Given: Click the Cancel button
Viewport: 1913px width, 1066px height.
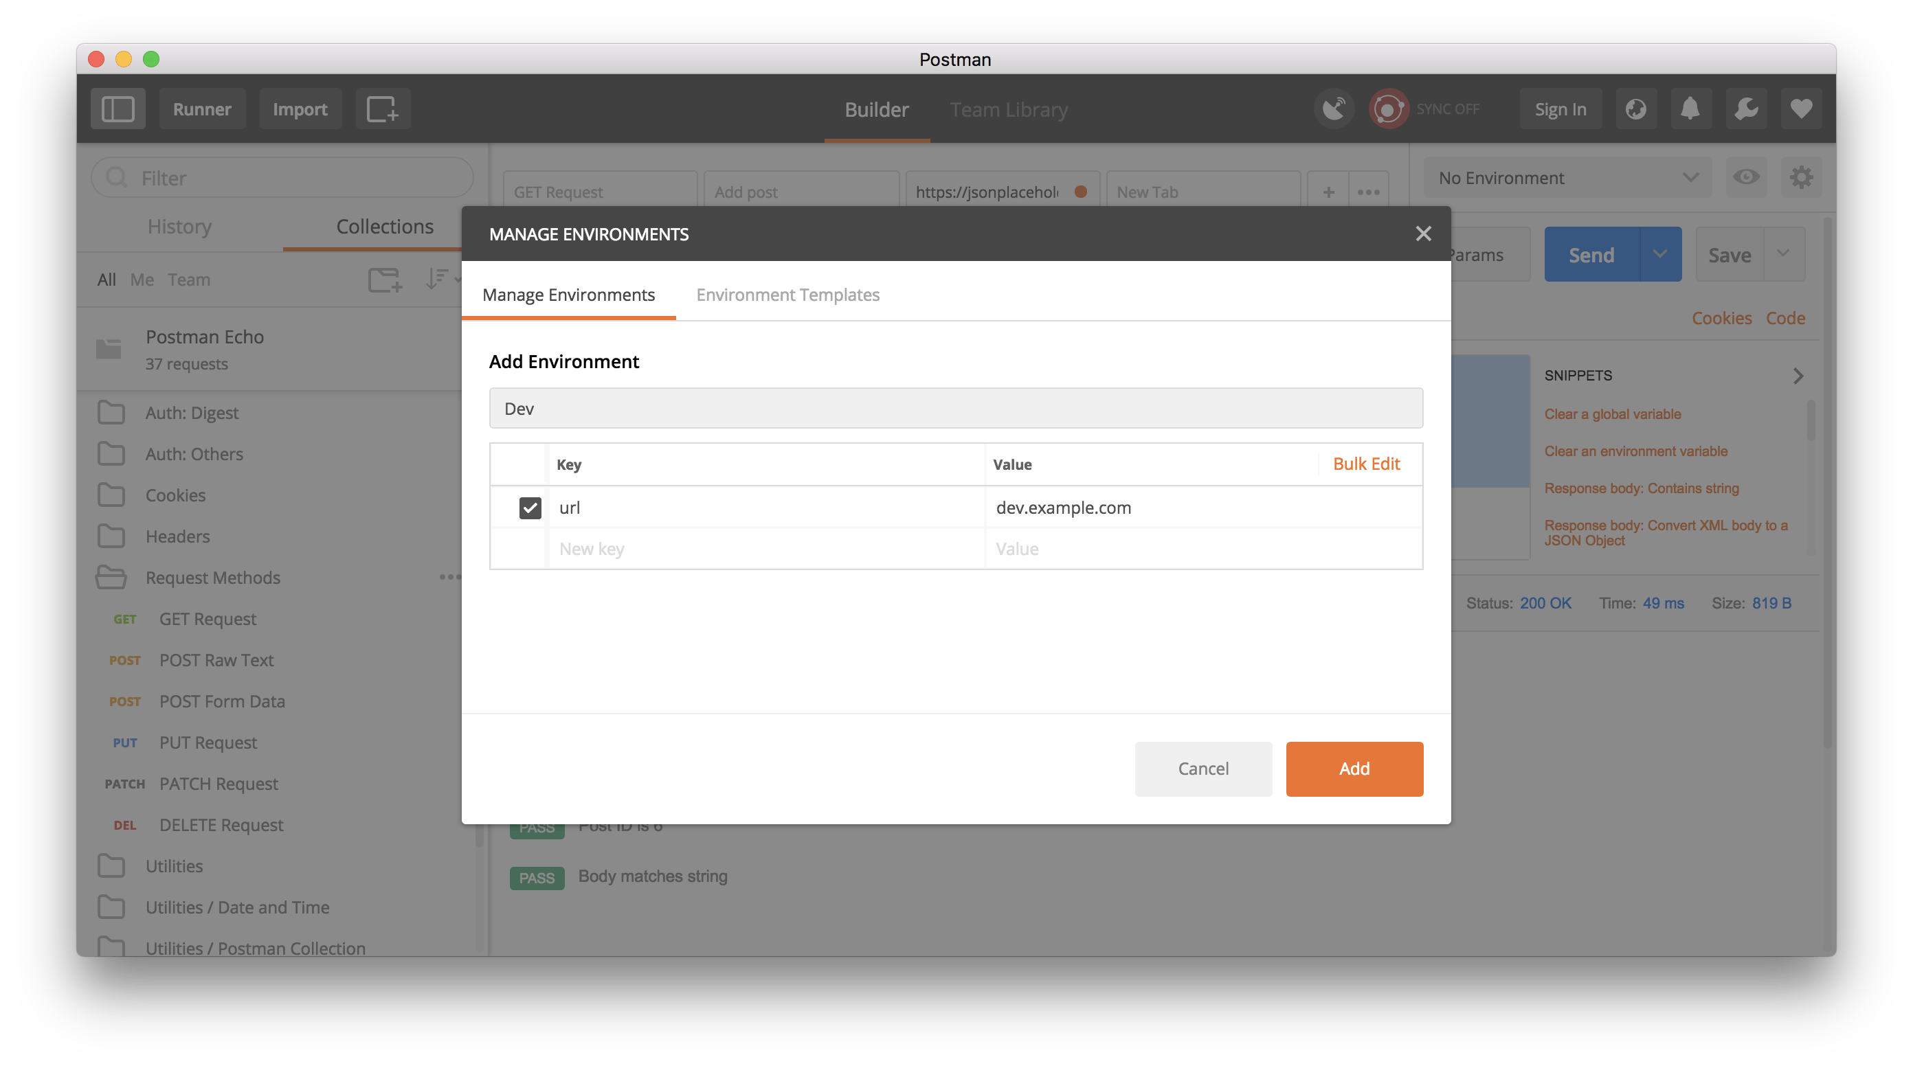Looking at the screenshot, I should [x=1203, y=769].
